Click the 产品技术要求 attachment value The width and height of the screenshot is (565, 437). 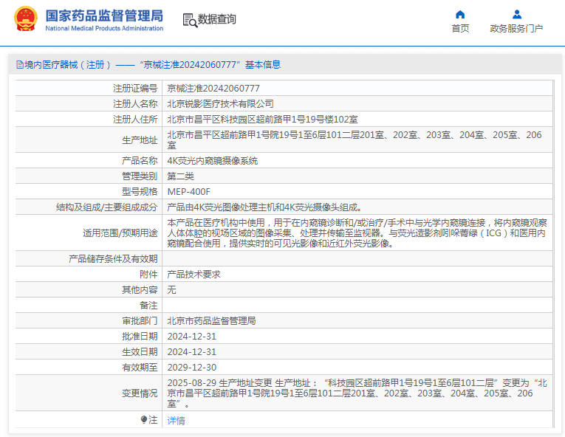pos(194,274)
